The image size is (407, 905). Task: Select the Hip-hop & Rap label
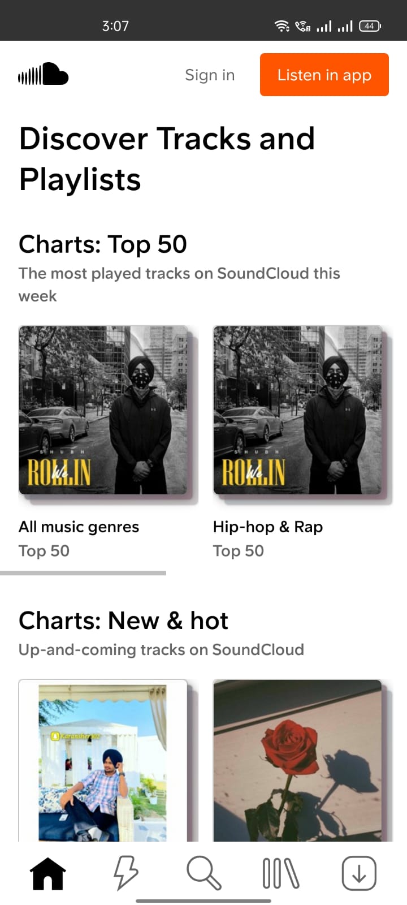coord(268,527)
